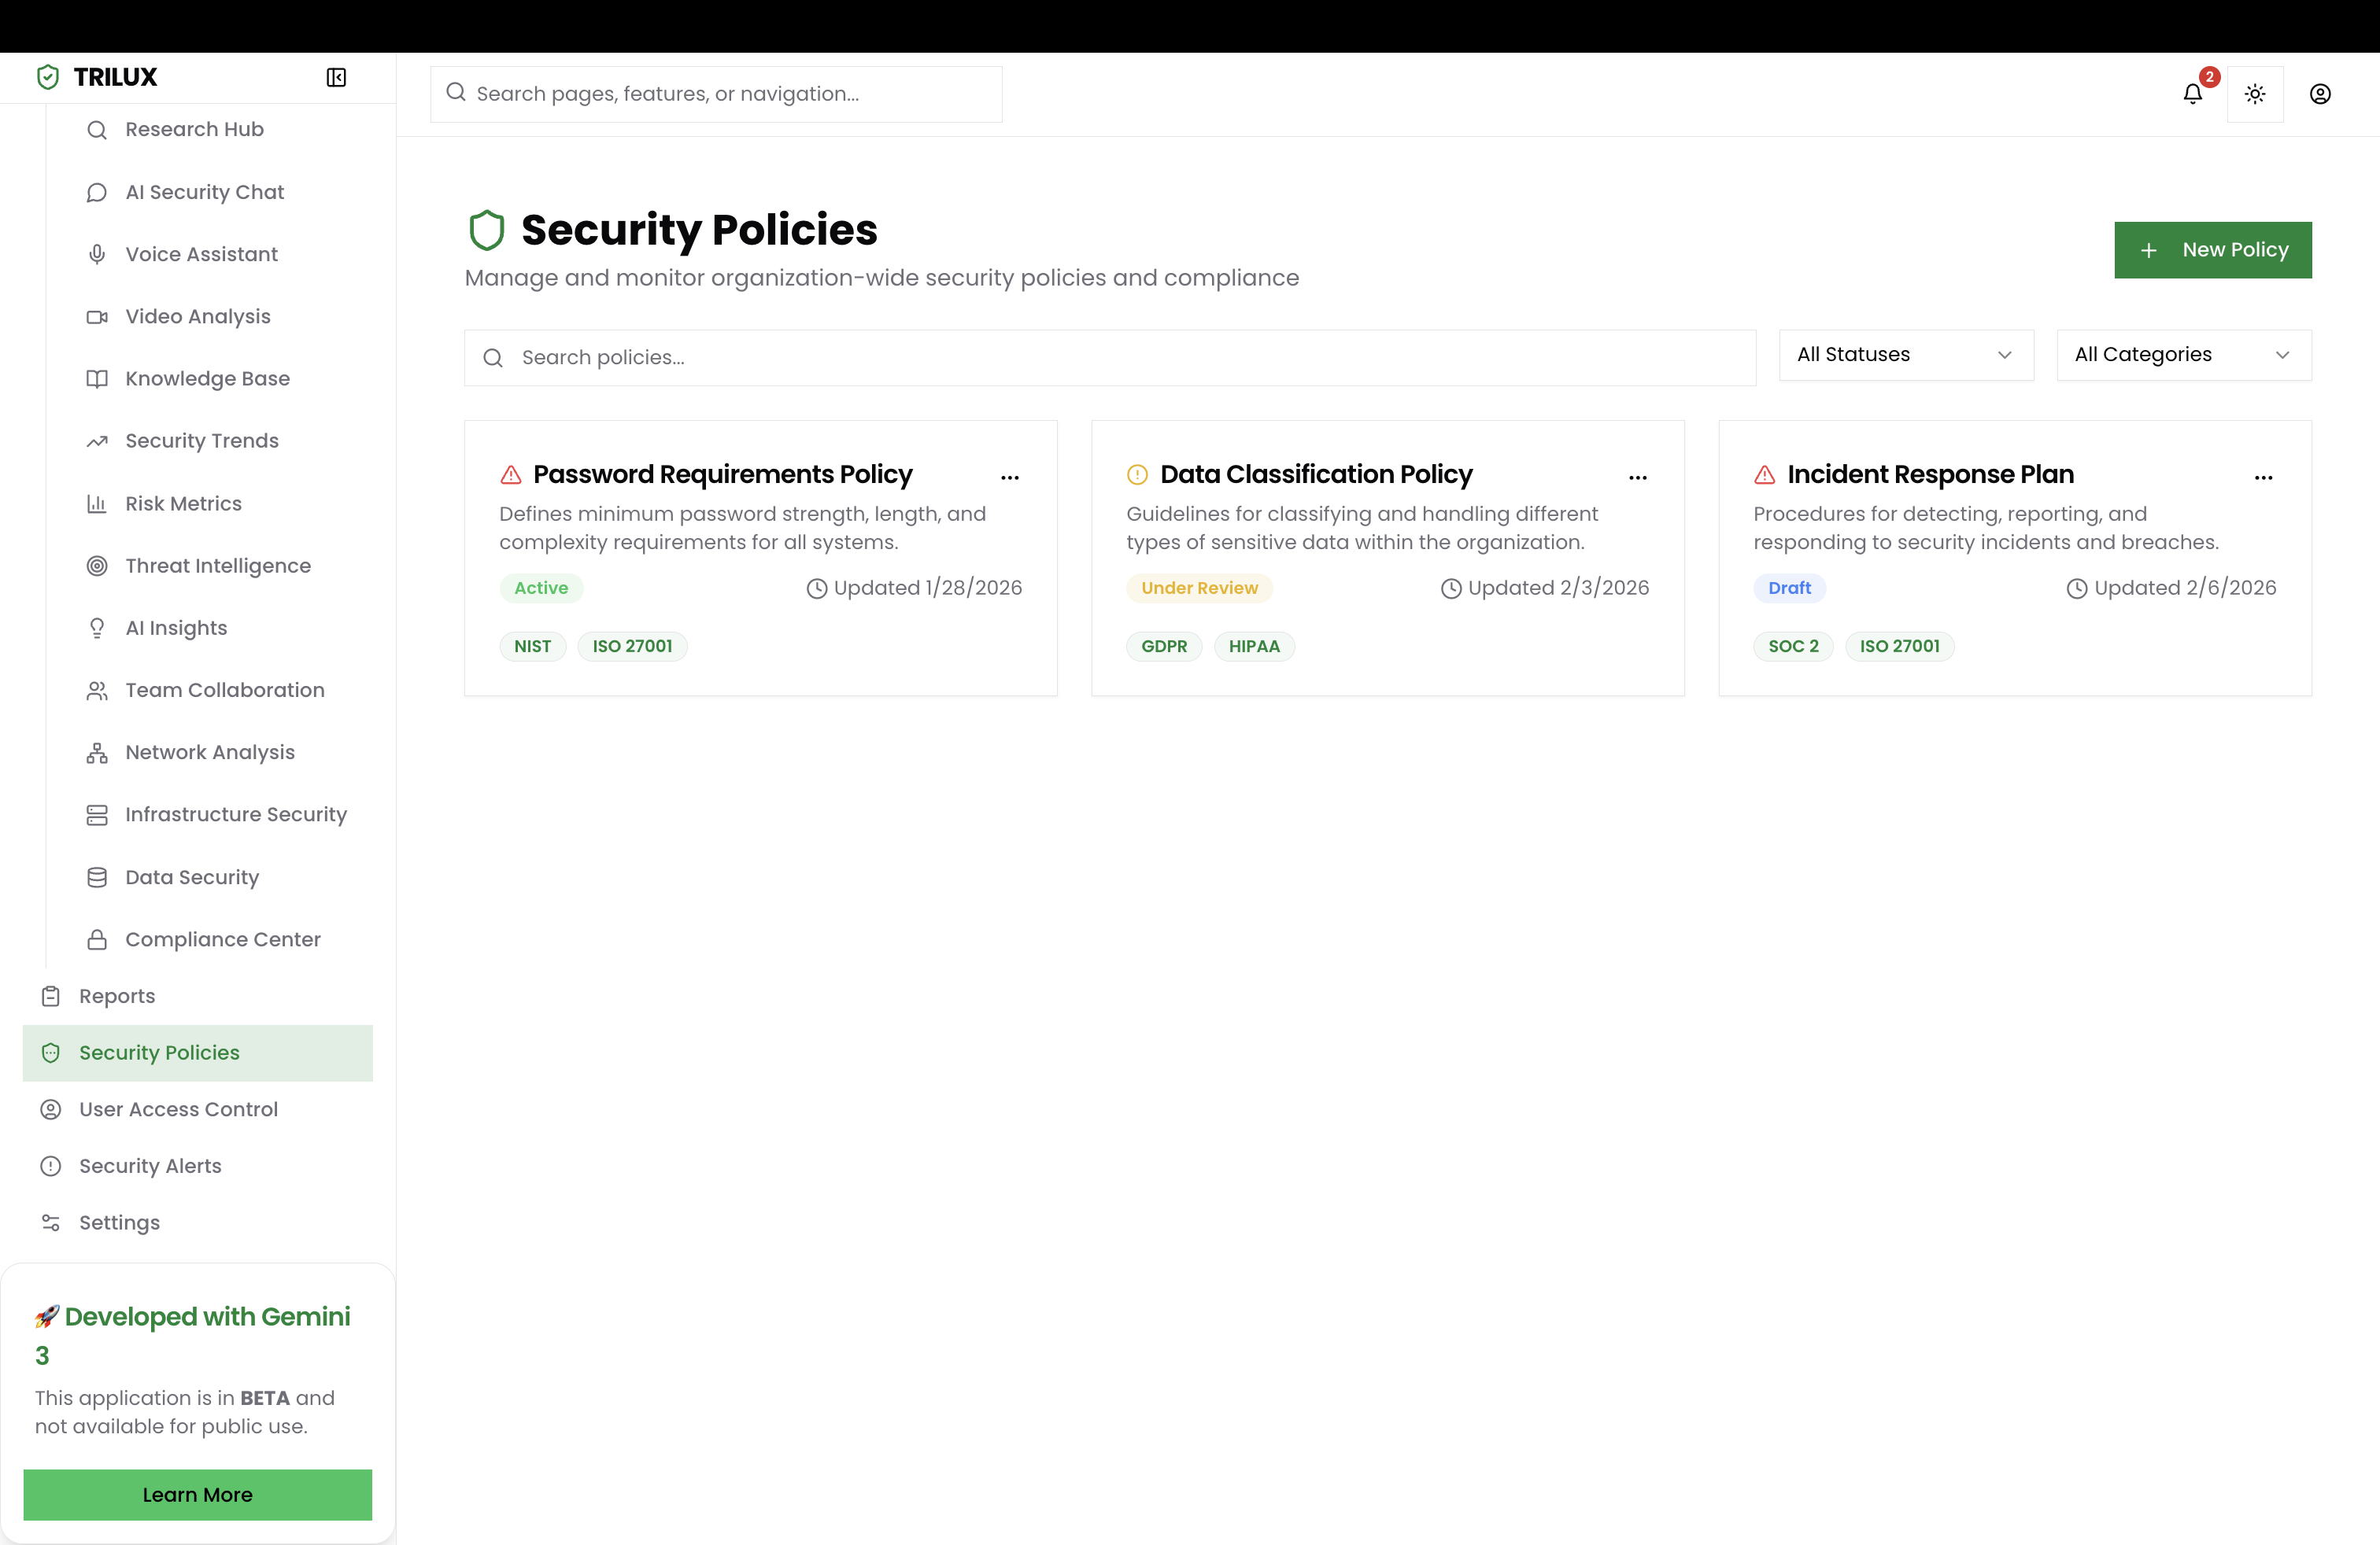Click the TRILUX shield logo
The height and width of the screenshot is (1545, 2380).
(48, 77)
